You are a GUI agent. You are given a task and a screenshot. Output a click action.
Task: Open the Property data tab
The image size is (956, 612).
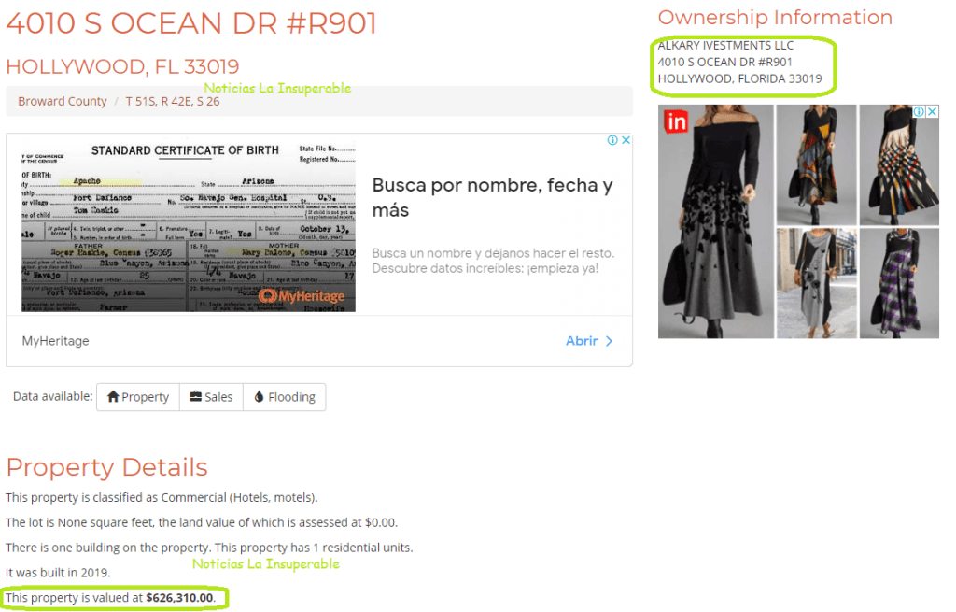[x=138, y=397]
